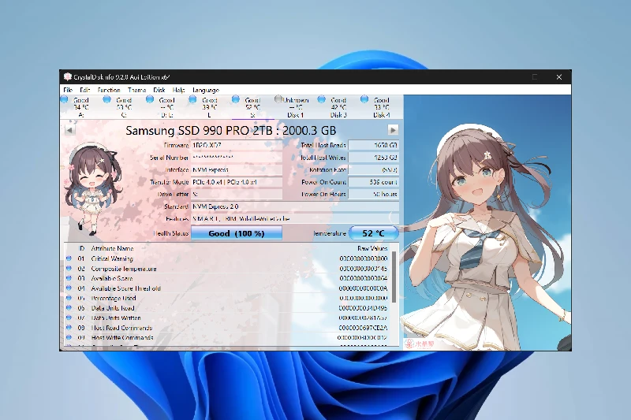Open the Disk menu
The width and height of the screenshot is (631, 420).
coord(159,90)
